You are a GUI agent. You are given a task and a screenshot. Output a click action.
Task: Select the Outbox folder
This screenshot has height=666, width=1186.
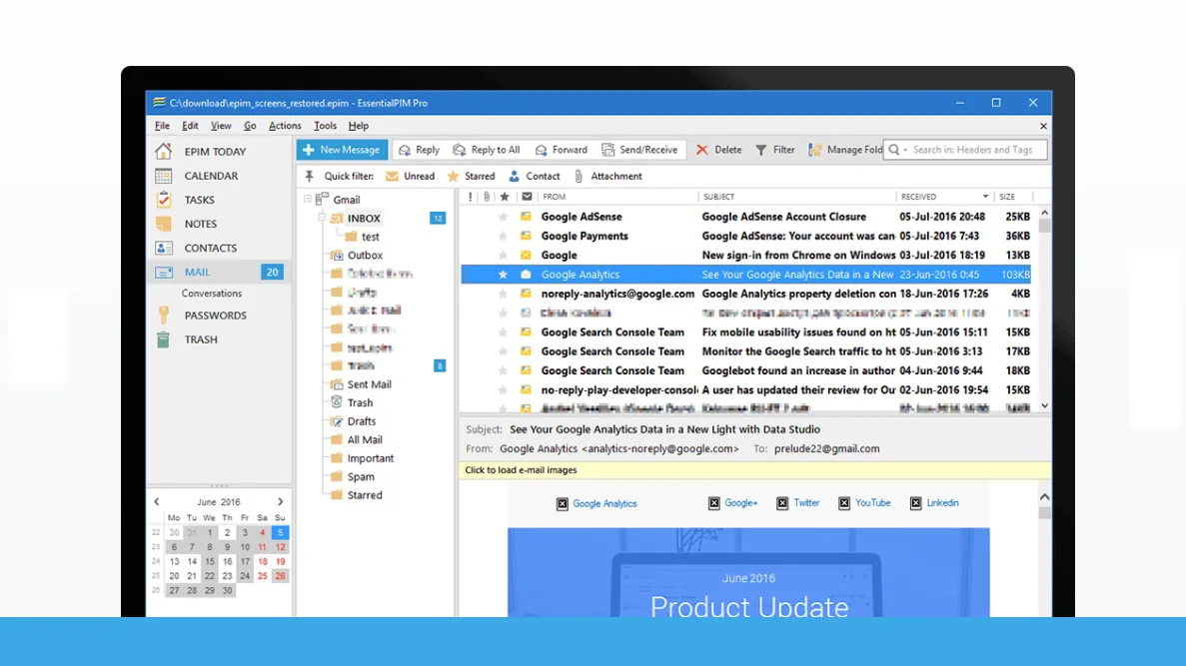(x=365, y=256)
